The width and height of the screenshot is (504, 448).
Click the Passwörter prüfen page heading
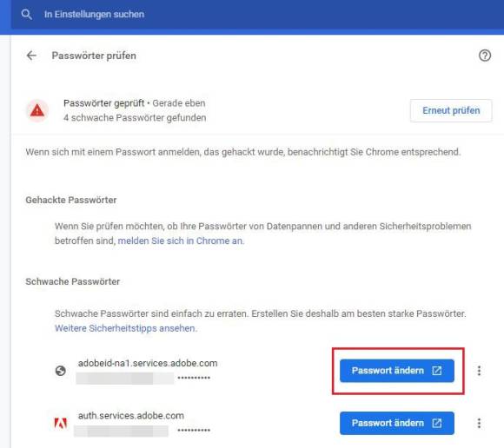point(94,56)
